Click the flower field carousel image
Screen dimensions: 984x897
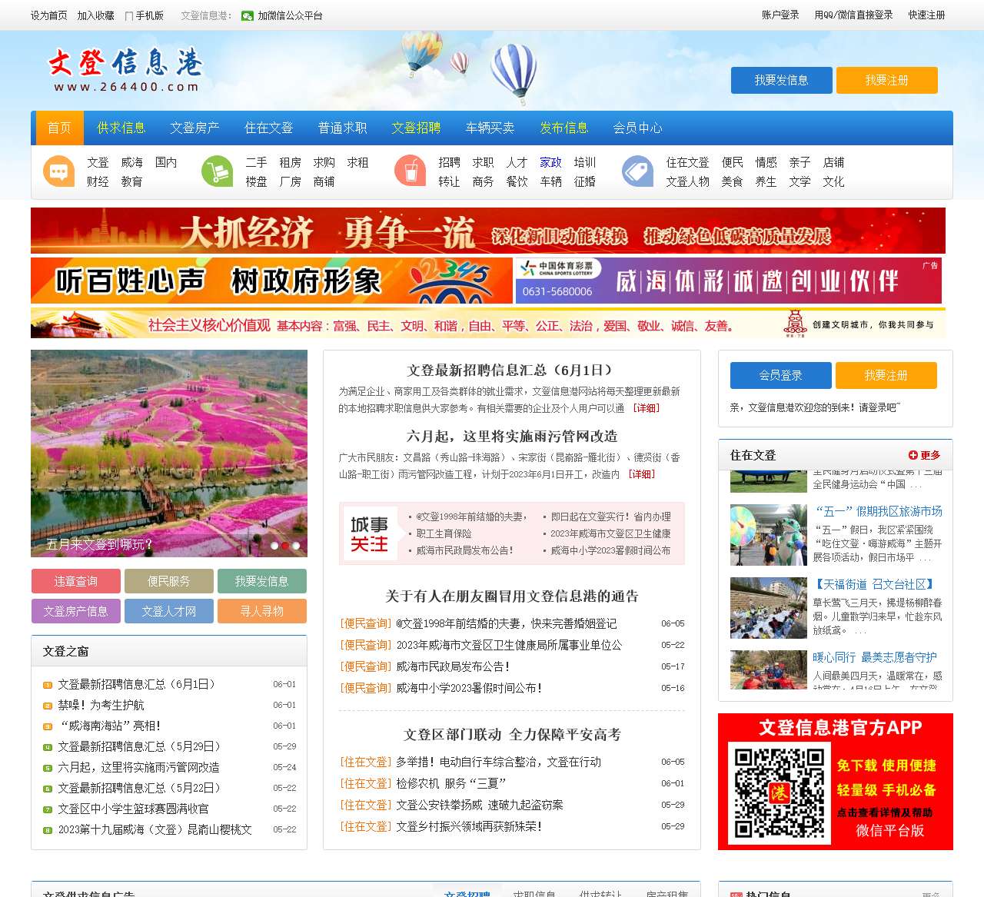click(168, 452)
